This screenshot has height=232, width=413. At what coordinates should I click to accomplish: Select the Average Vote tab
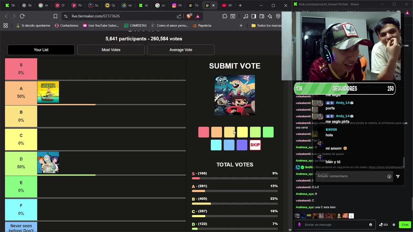tap(181, 50)
